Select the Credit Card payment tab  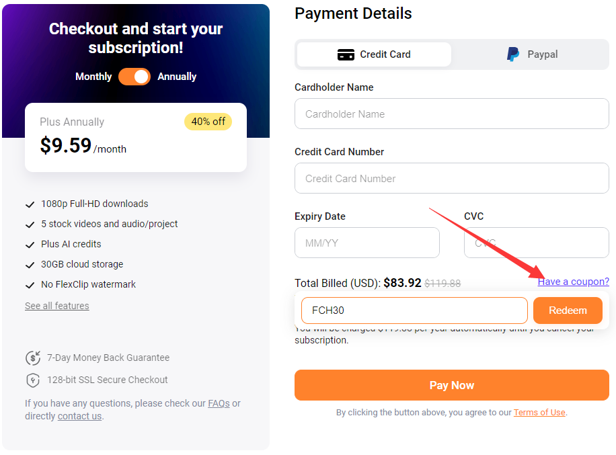click(x=373, y=54)
